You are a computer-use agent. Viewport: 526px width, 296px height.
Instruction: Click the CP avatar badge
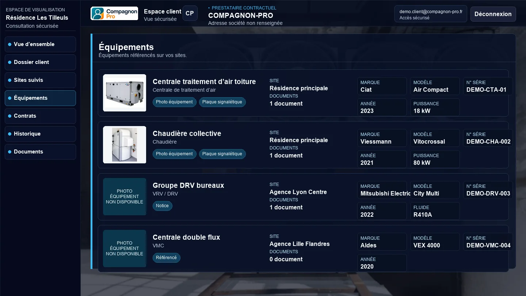[190, 13]
